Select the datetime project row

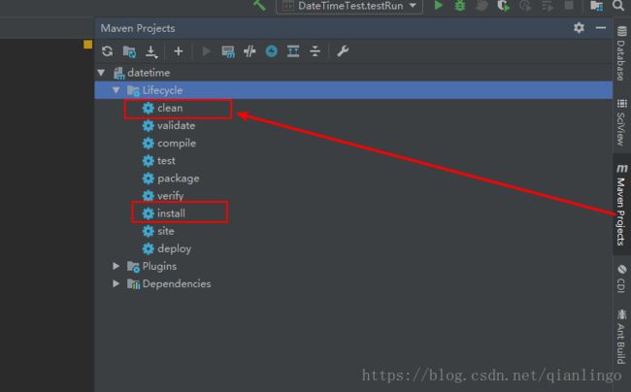point(353,73)
